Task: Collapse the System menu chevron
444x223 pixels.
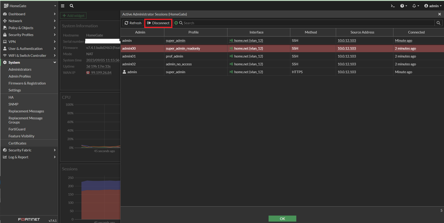Action: (x=55, y=63)
